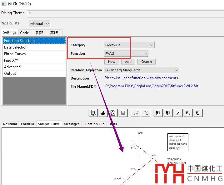The image size is (224, 185).
Task: Click the sample curve parameter legend box
Action: click(x=178, y=142)
